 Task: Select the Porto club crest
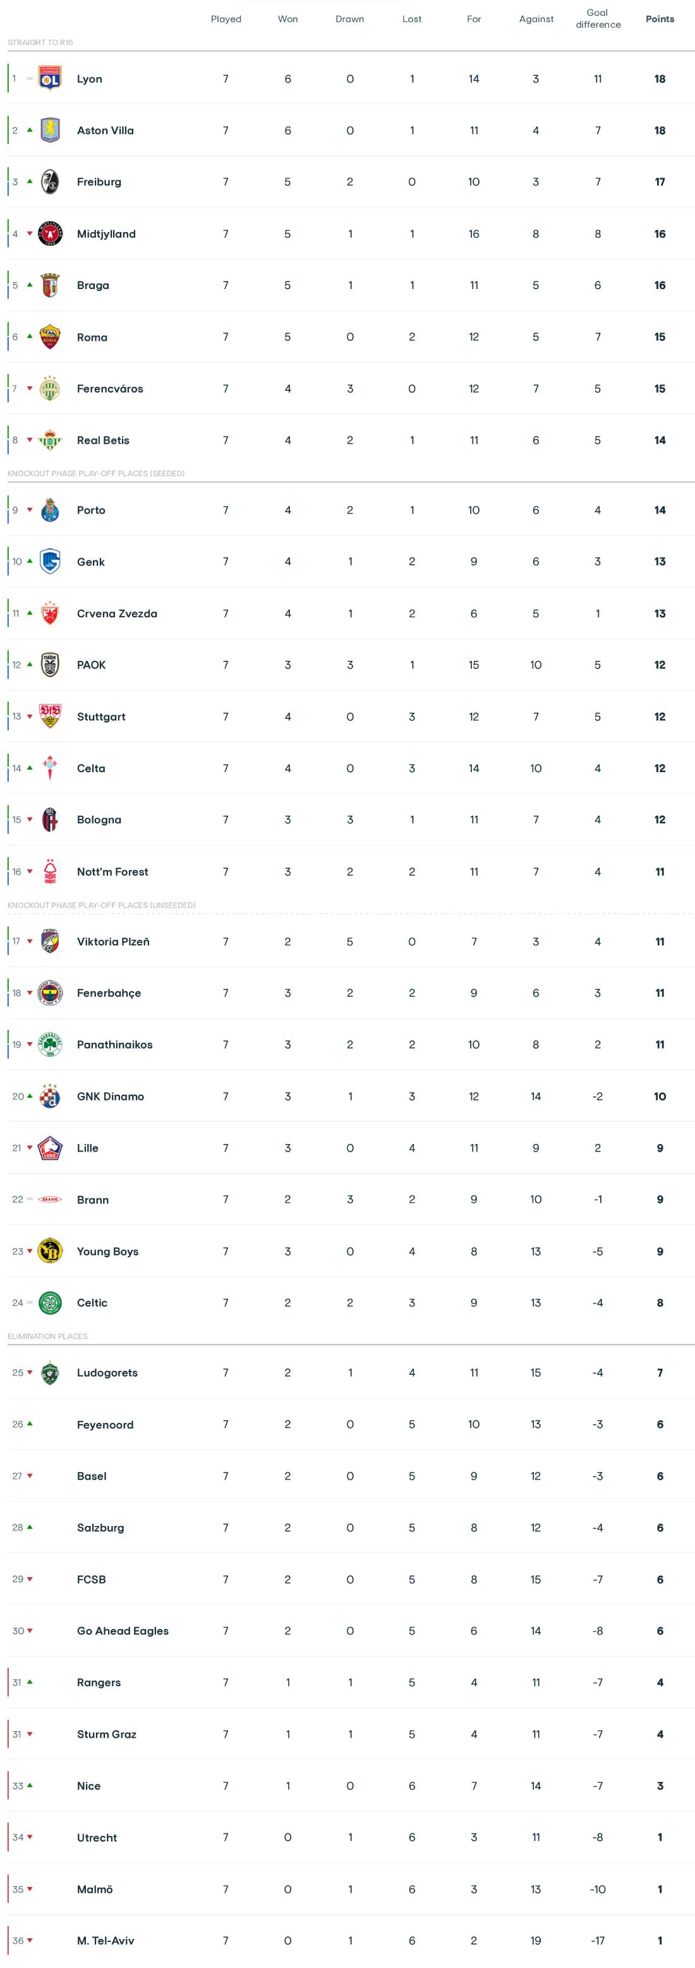click(x=49, y=510)
